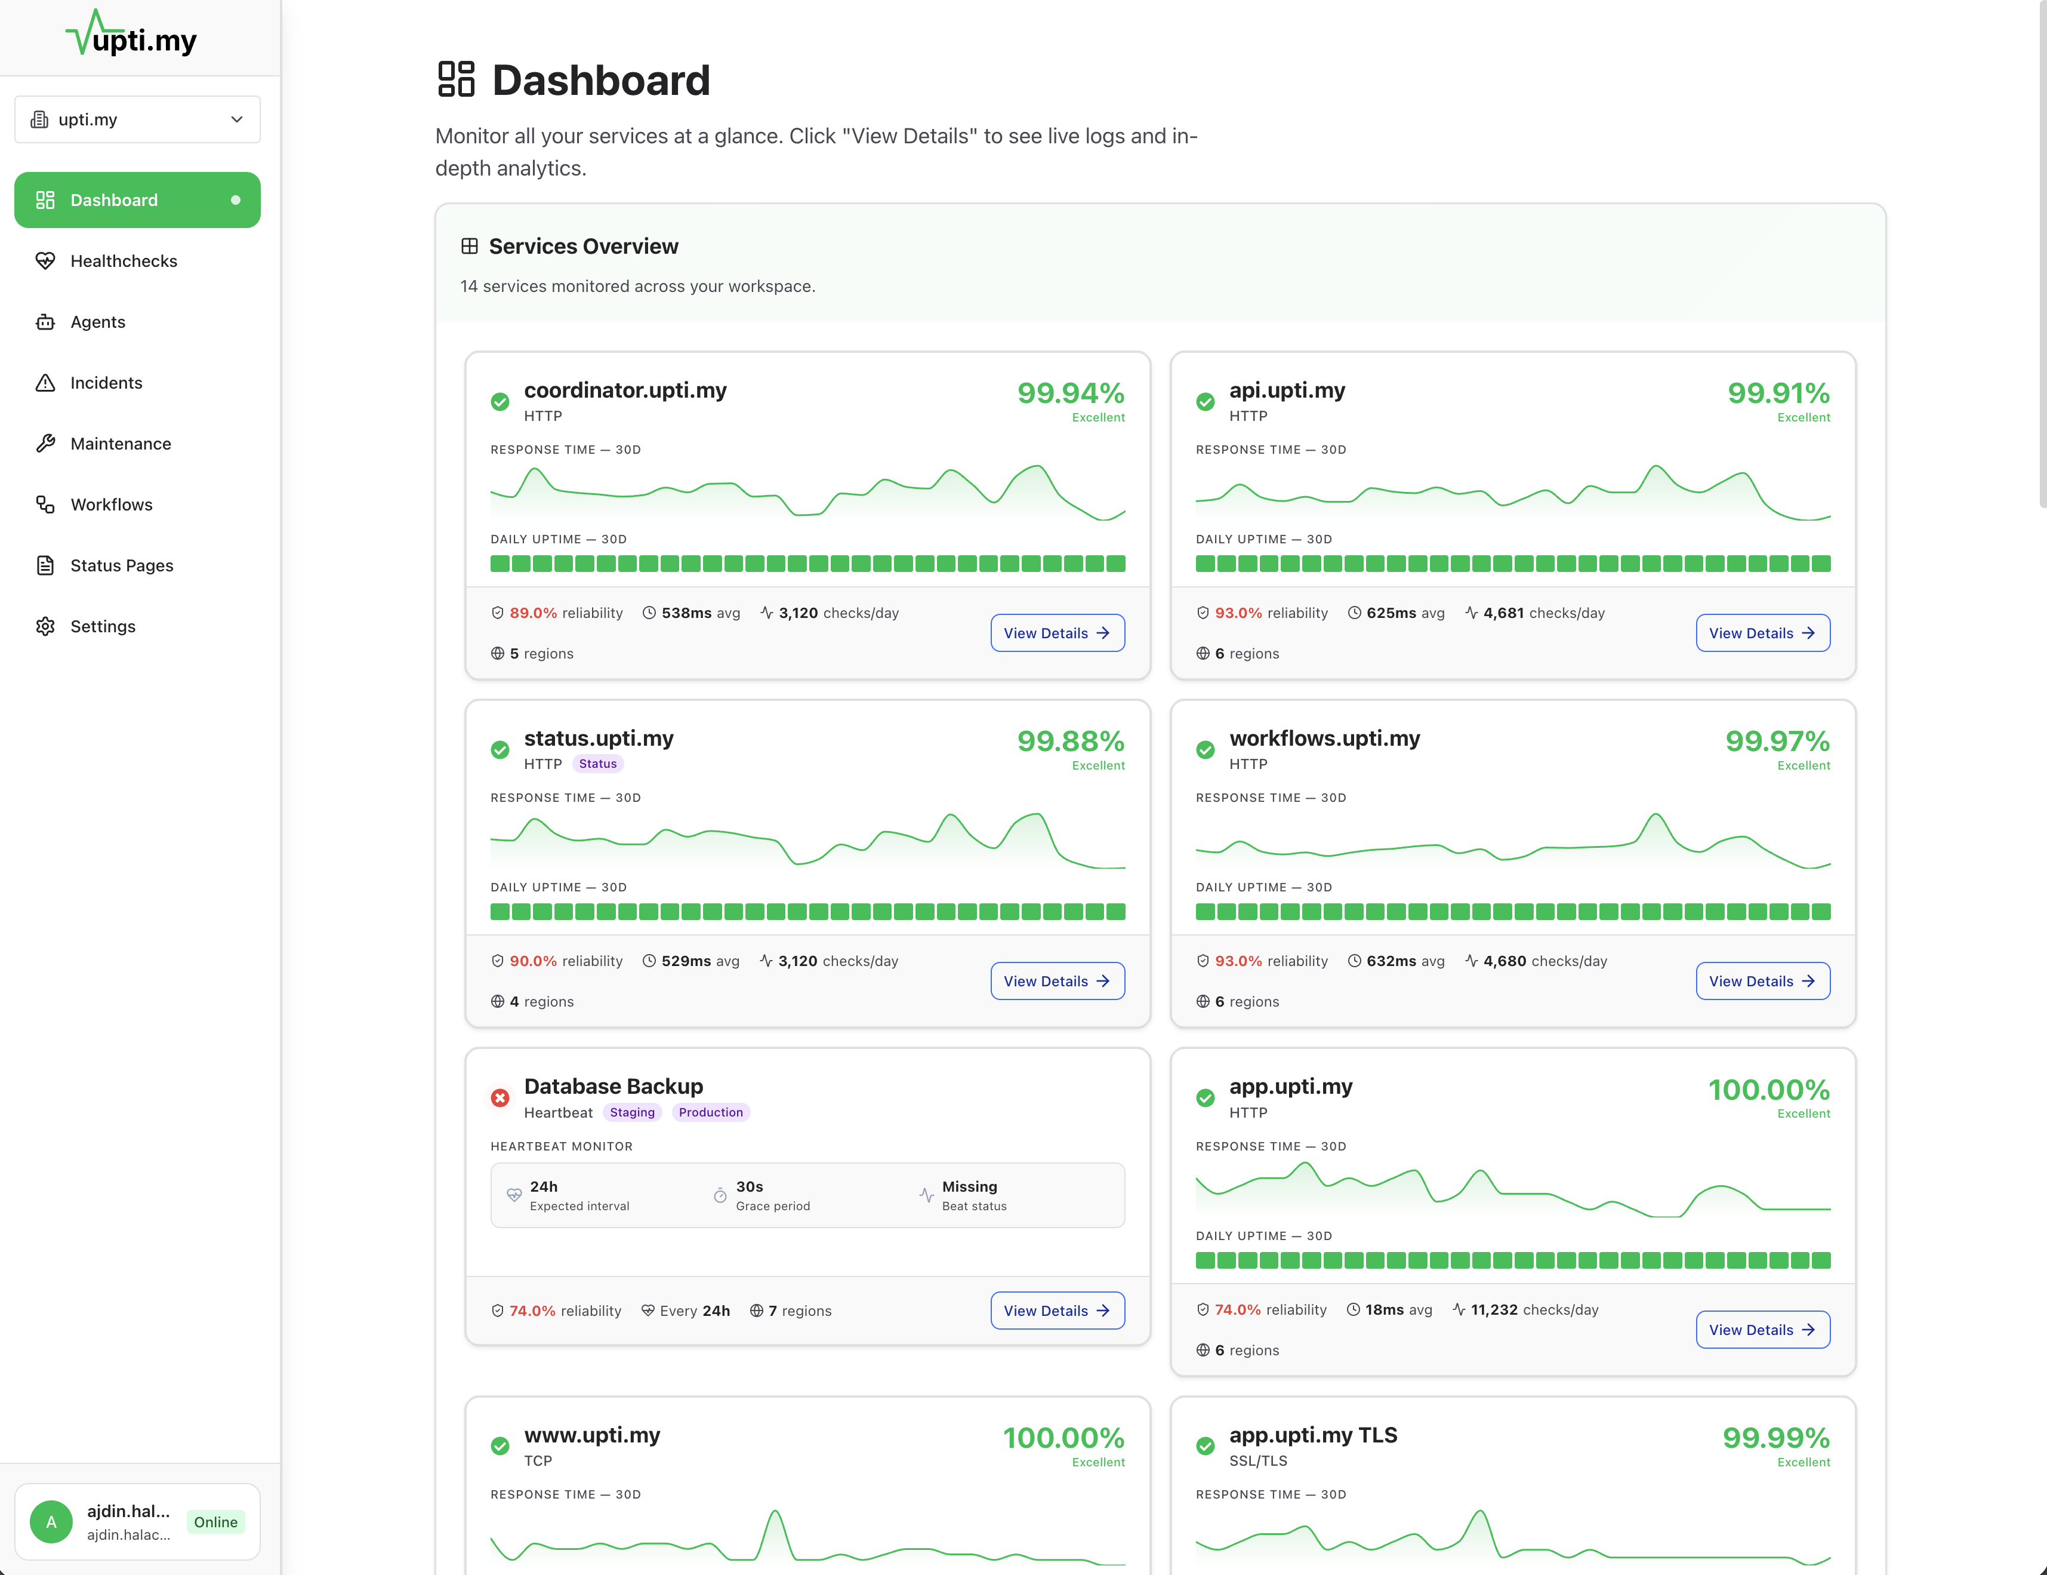View Details for app.upti.my
Image resolution: width=2047 pixels, height=1575 pixels.
[x=1762, y=1330]
